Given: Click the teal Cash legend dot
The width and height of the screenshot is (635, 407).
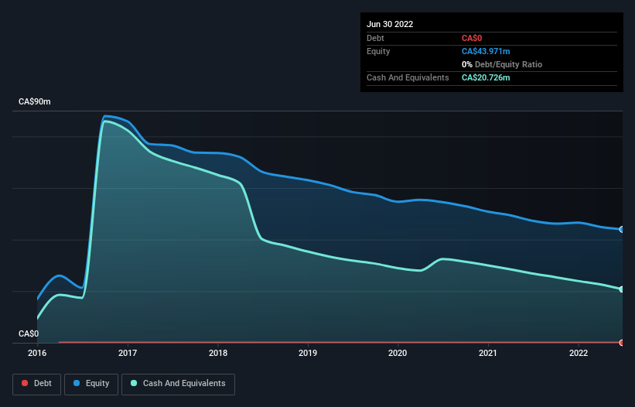Looking at the screenshot, I should pyautogui.click(x=134, y=383).
